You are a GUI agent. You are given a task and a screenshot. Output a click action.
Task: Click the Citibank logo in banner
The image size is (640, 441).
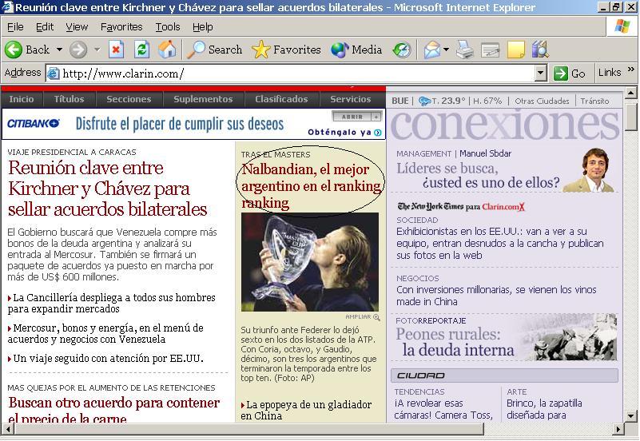click(x=34, y=123)
